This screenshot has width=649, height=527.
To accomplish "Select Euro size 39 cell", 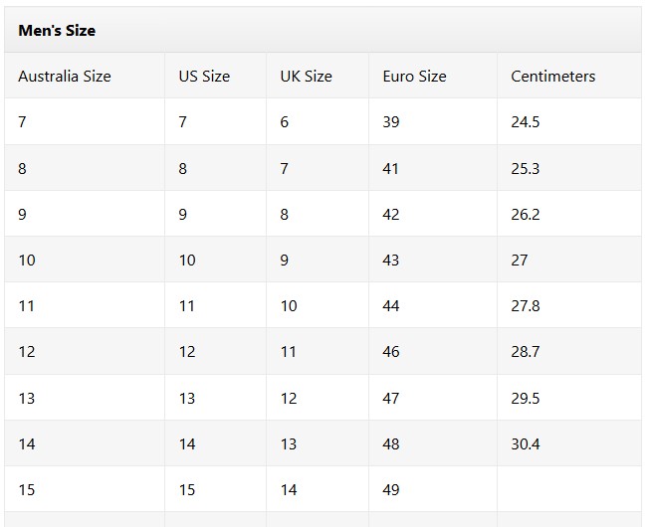I will tap(433, 121).
